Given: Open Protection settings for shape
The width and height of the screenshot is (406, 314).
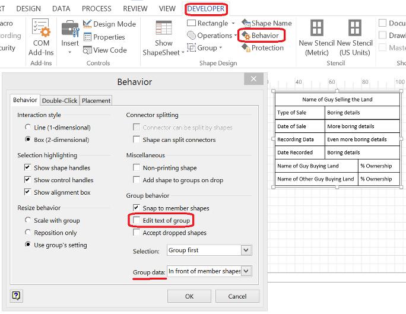Looking at the screenshot, I should pyautogui.click(x=262, y=48).
